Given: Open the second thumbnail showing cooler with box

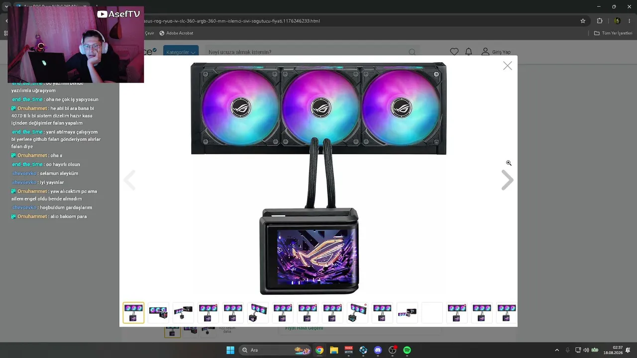Looking at the screenshot, I should click(158, 313).
